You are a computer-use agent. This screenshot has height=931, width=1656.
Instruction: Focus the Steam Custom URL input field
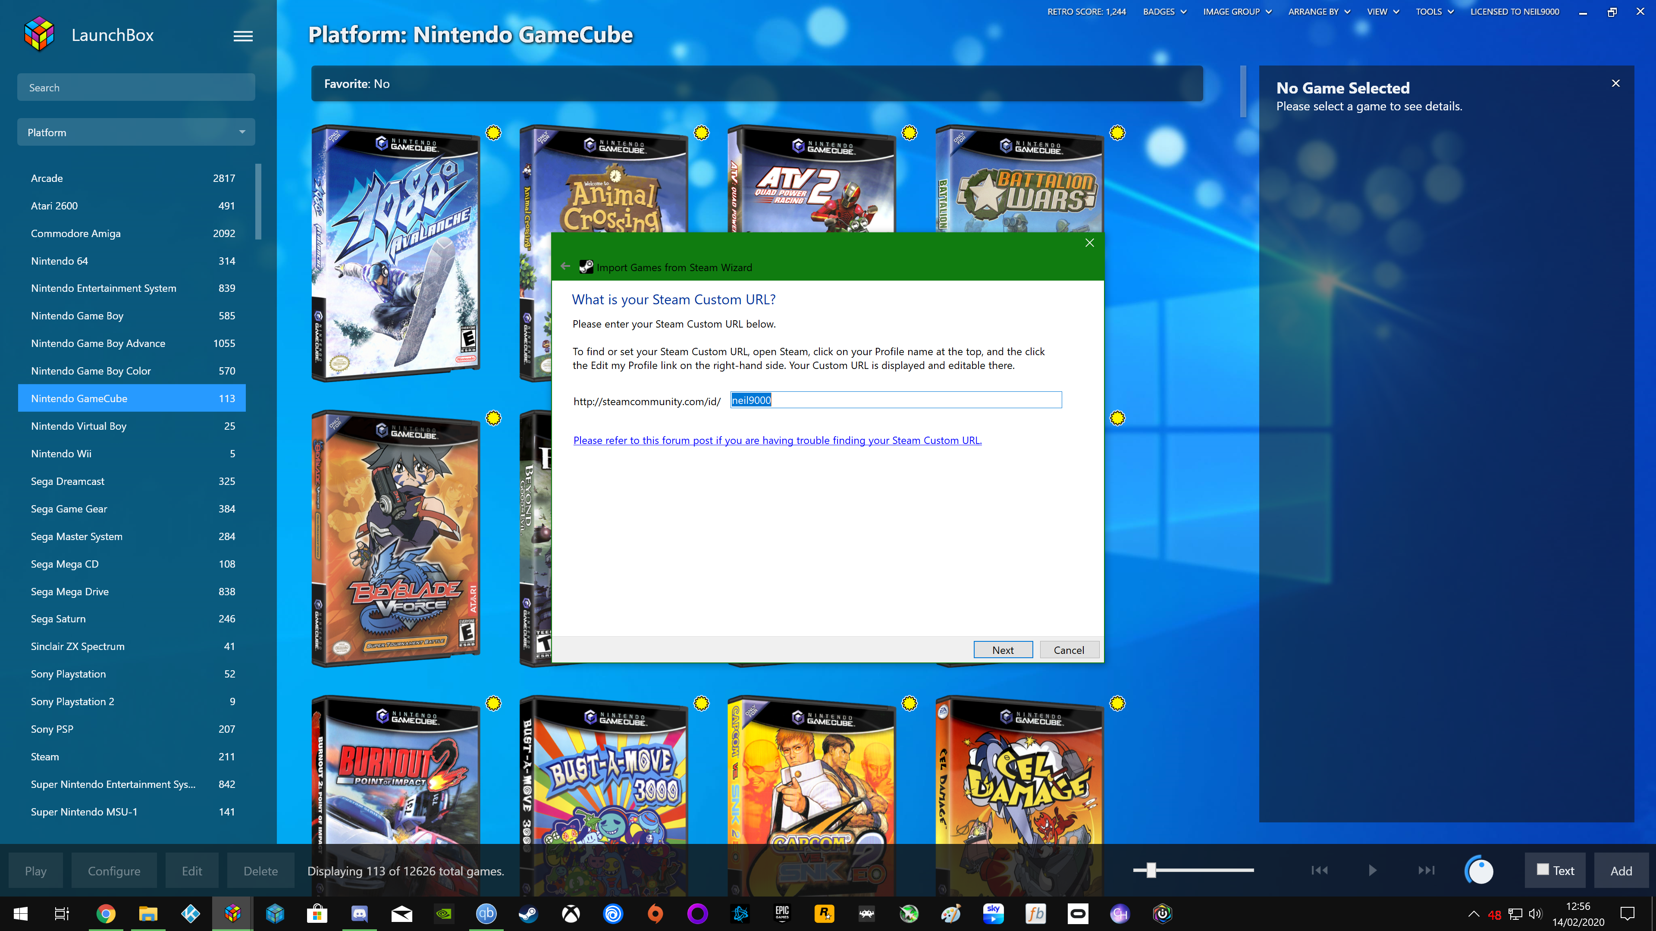pyautogui.click(x=896, y=400)
